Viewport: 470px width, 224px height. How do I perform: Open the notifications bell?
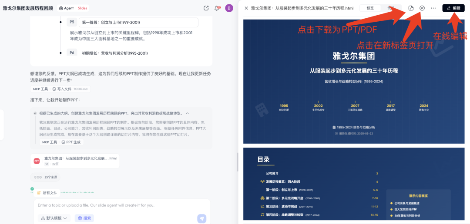(x=217, y=8)
